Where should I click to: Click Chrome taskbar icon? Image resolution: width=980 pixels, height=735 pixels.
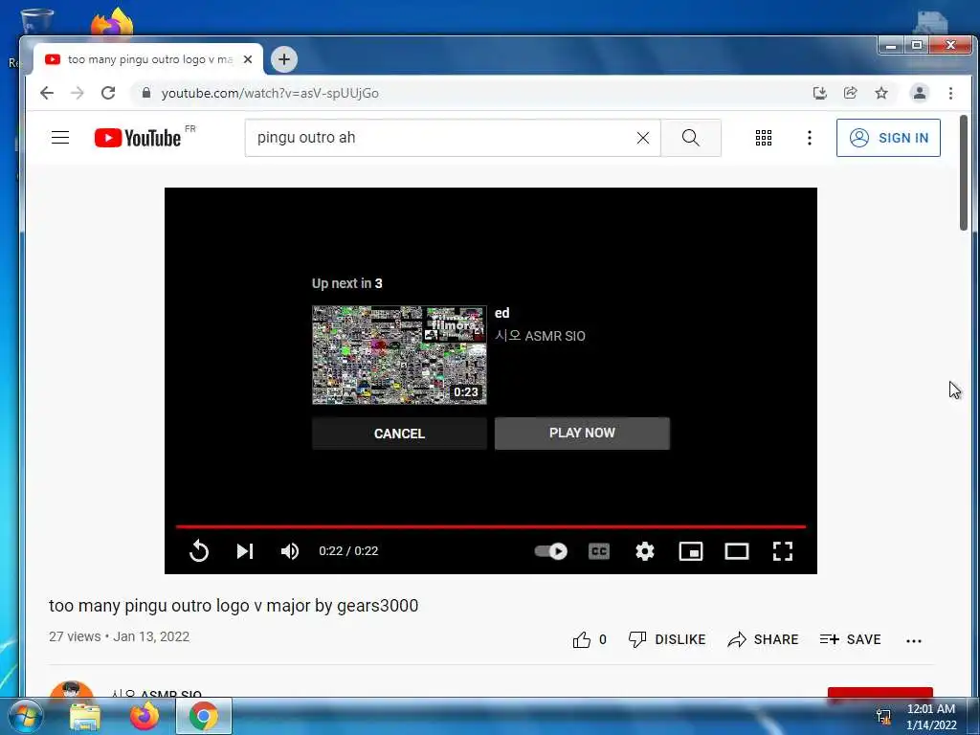tap(203, 717)
